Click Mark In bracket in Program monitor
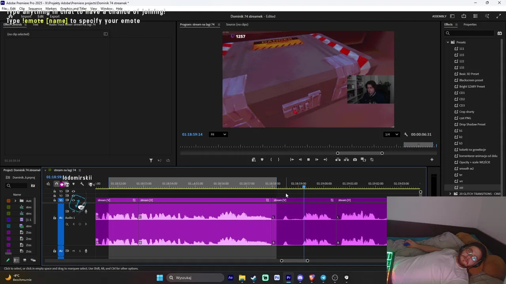This screenshot has height=284, width=506. click(x=271, y=160)
